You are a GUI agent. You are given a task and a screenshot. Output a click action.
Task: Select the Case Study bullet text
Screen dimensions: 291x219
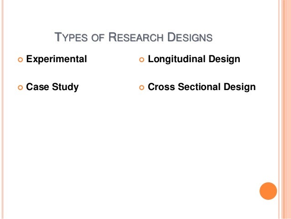(52, 87)
